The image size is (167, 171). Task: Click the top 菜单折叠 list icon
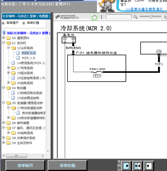(x=24, y=23)
